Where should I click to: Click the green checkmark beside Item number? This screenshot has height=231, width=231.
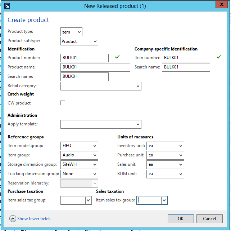pos(218,57)
